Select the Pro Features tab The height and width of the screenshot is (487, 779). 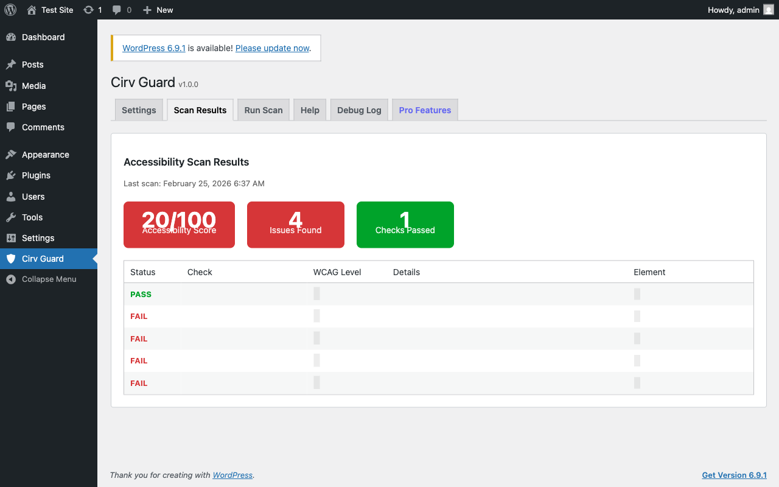(x=425, y=110)
